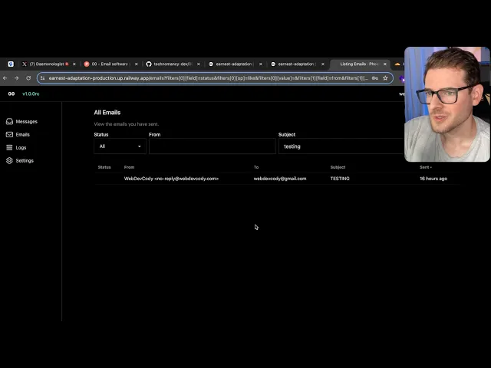Viewport: 491px width, 368px height.
Task: Click the v1.0.0rc version label
Action: click(31, 94)
